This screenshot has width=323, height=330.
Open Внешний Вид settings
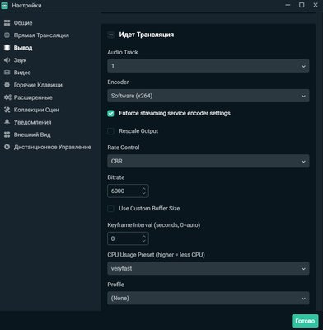click(32, 134)
